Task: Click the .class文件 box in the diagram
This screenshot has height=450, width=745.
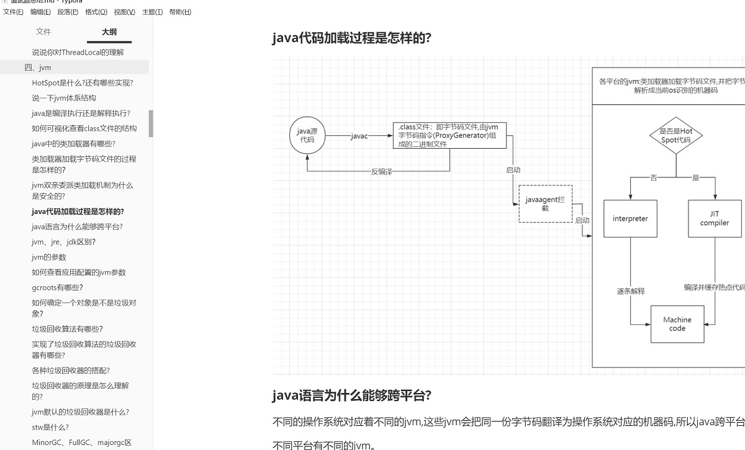Action: click(449, 135)
